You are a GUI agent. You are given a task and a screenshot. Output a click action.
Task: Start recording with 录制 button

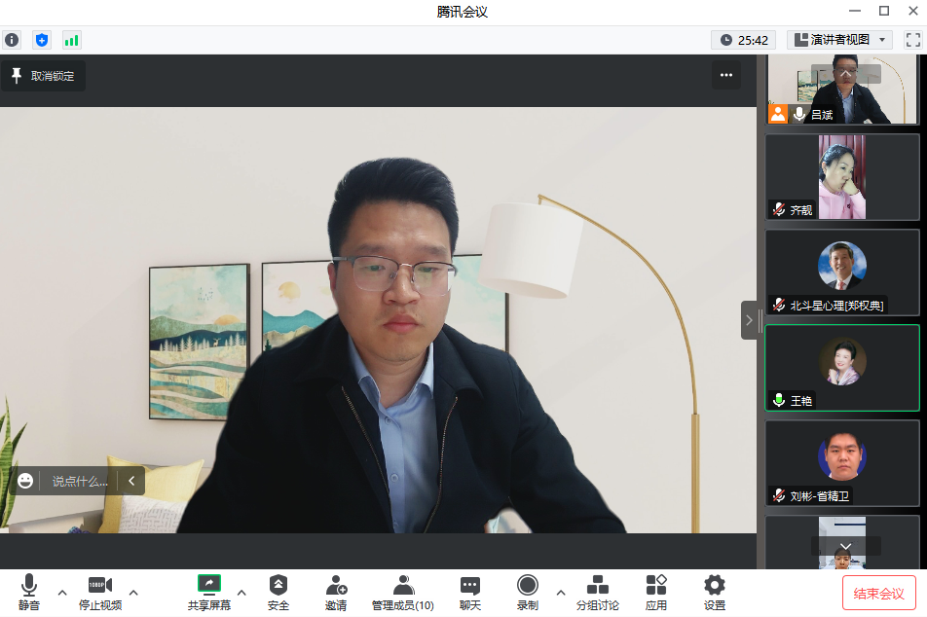(528, 593)
